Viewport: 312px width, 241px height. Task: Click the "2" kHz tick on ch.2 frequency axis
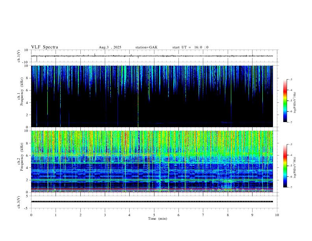pos(27,180)
